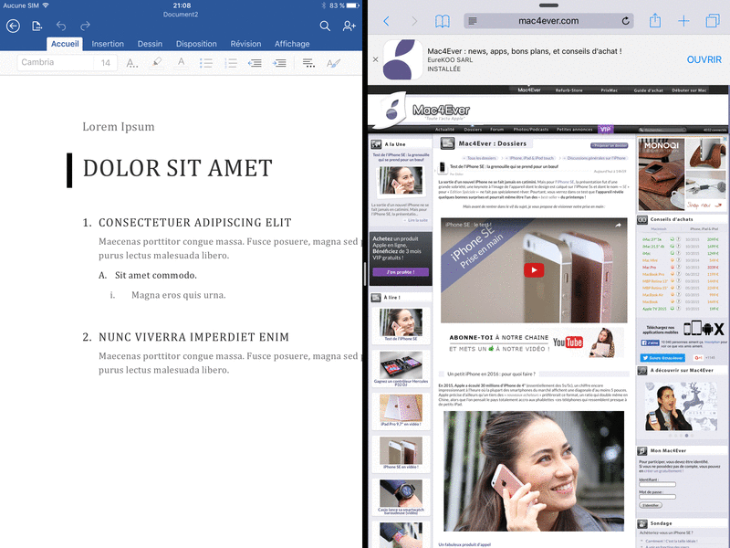
Task: Open A la Une iPhone SE thumbnail
Action: click(x=401, y=180)
